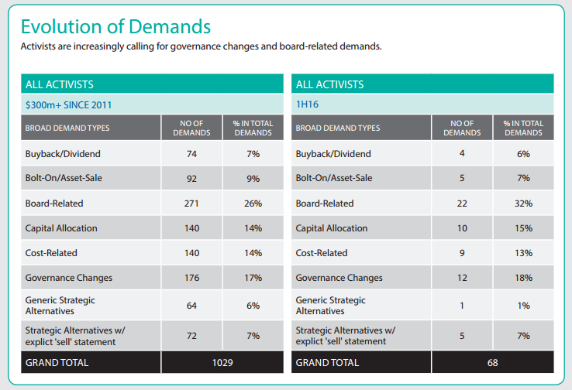This screenshot has width=572, height=390.
Task: Select the Governance Changes percentage 18%
Action: [524, 278]
